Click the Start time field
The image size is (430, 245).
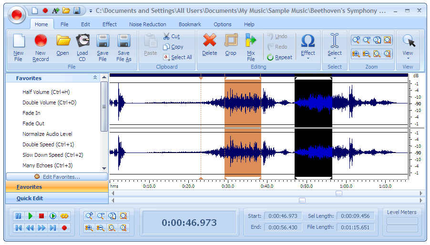(283, 216)
